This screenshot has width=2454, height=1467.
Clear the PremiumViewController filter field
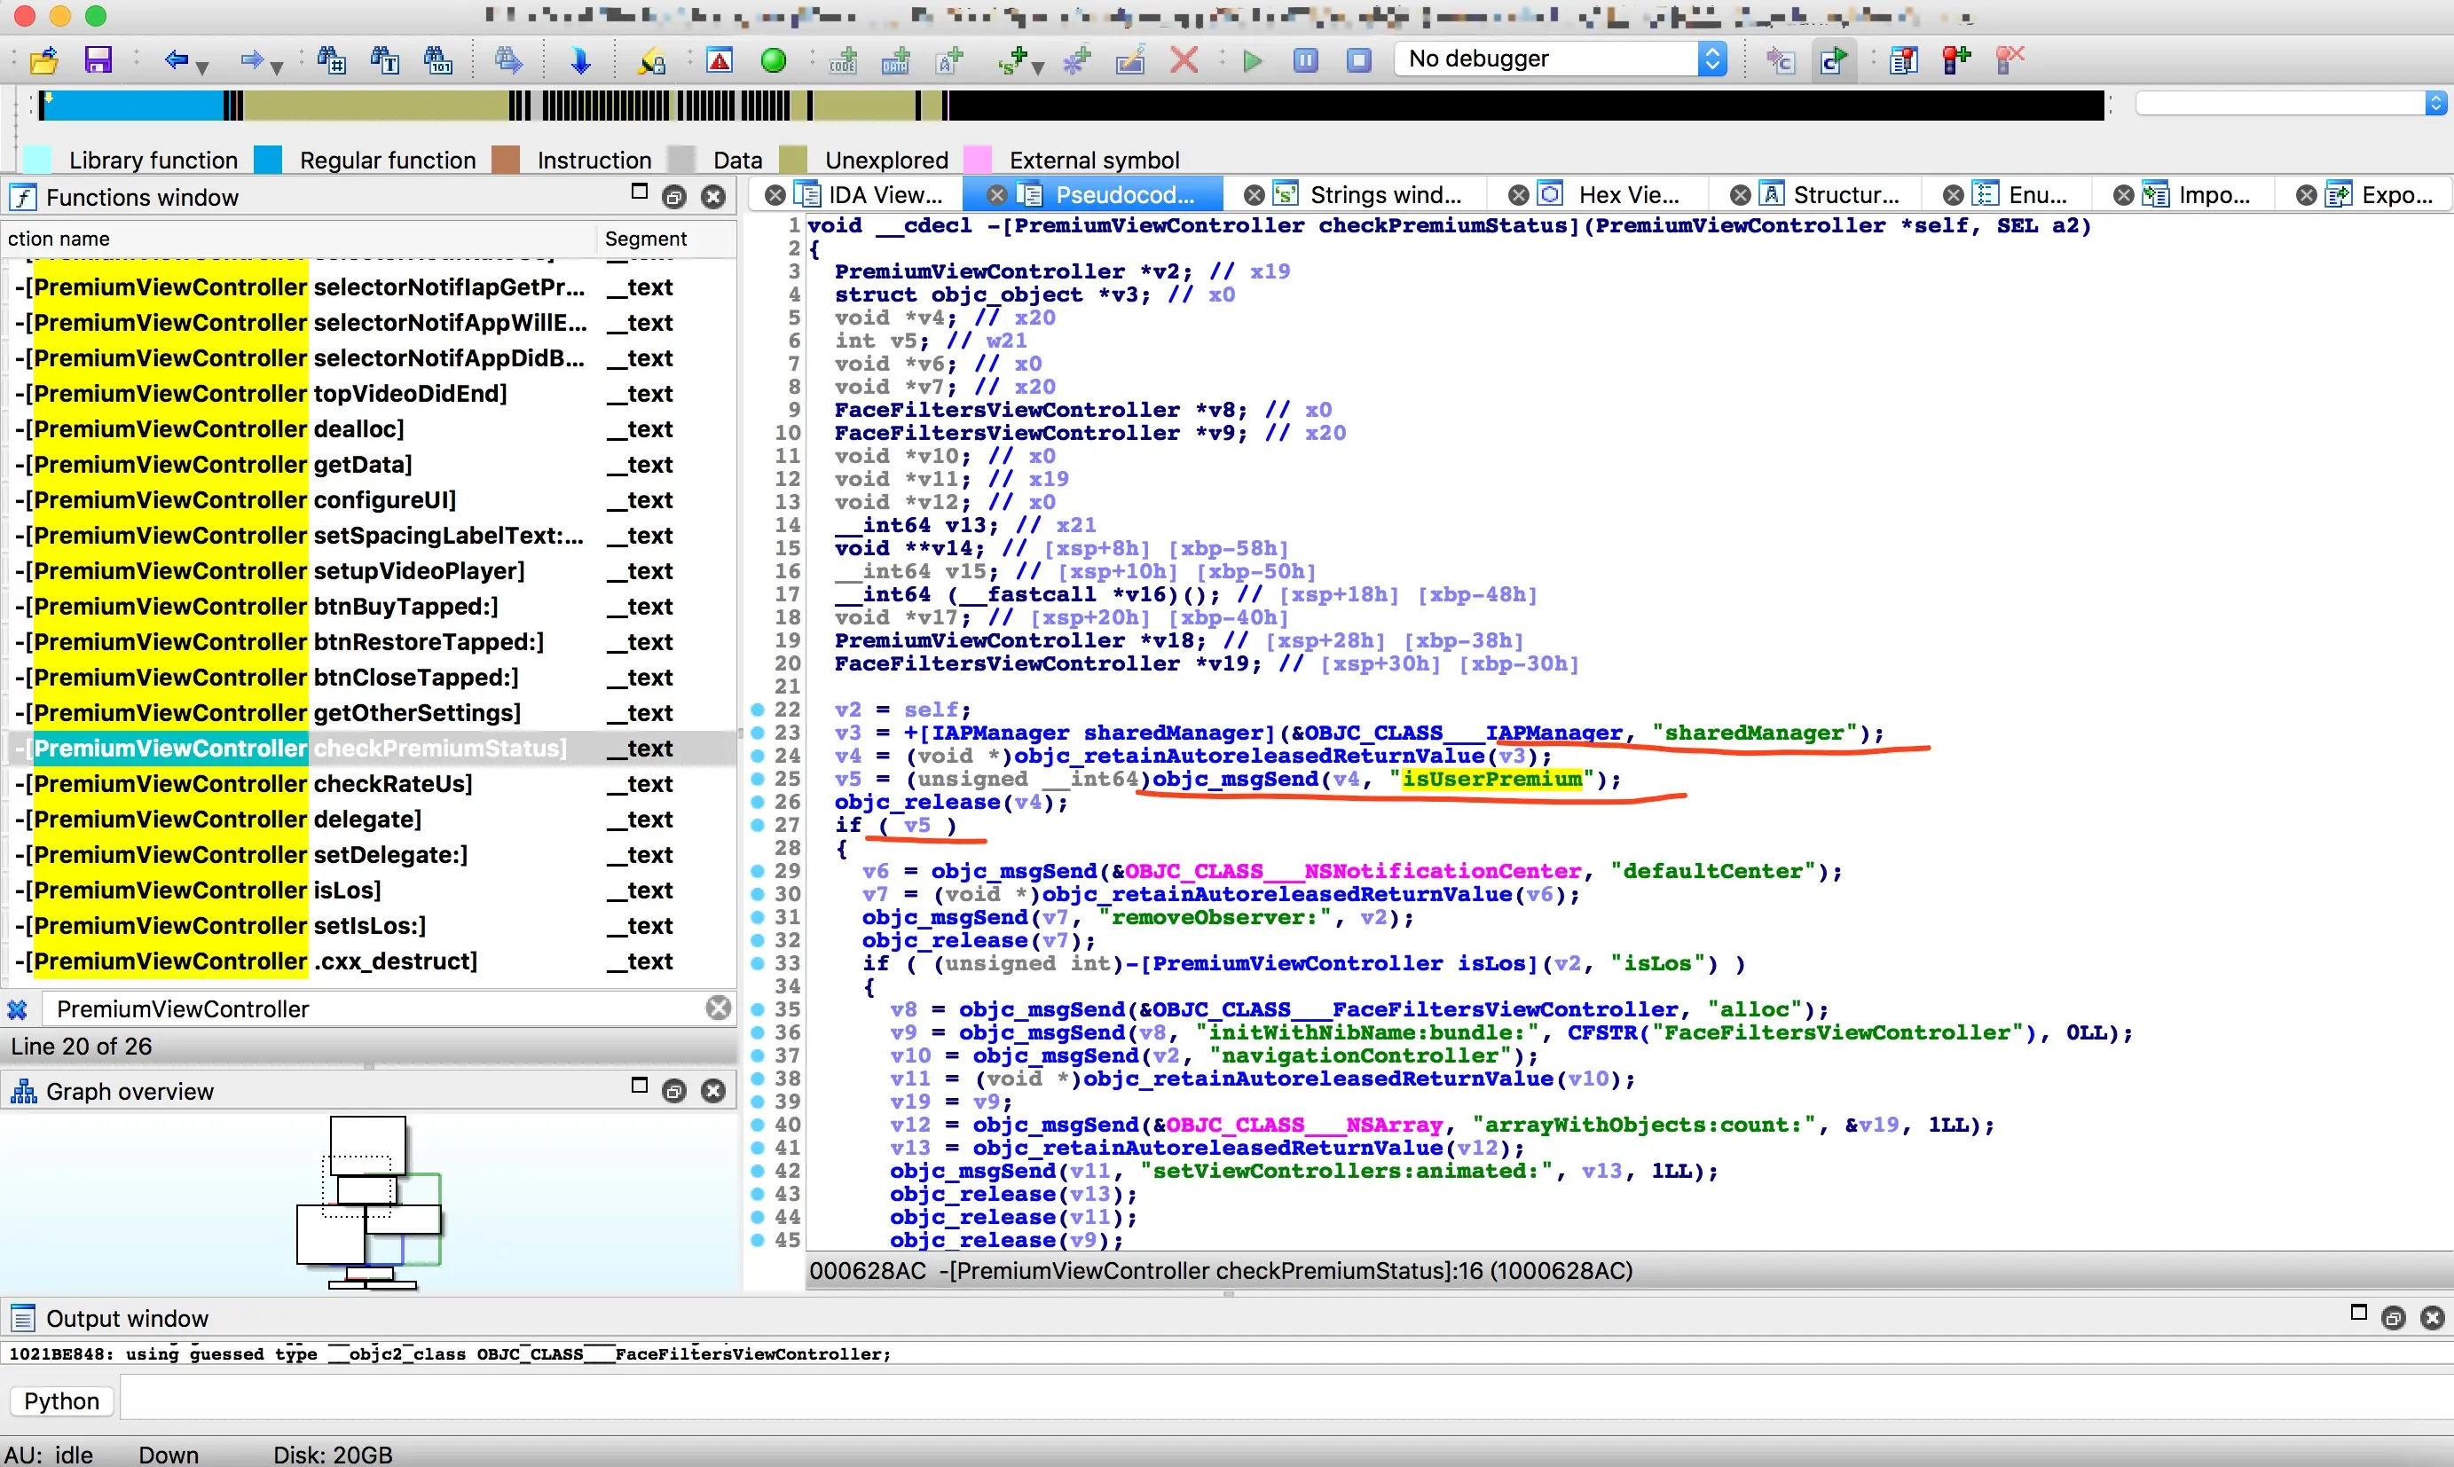click(x=718, y=1008)
